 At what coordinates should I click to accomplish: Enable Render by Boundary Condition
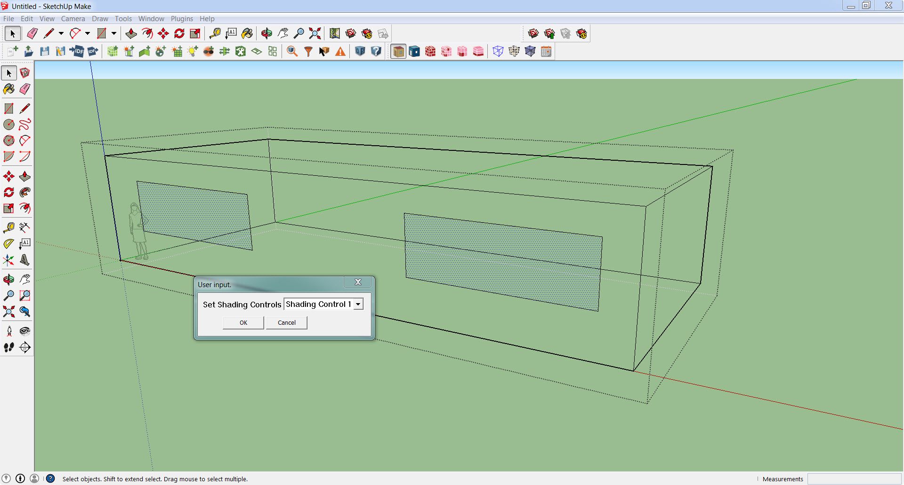point(414,51)
